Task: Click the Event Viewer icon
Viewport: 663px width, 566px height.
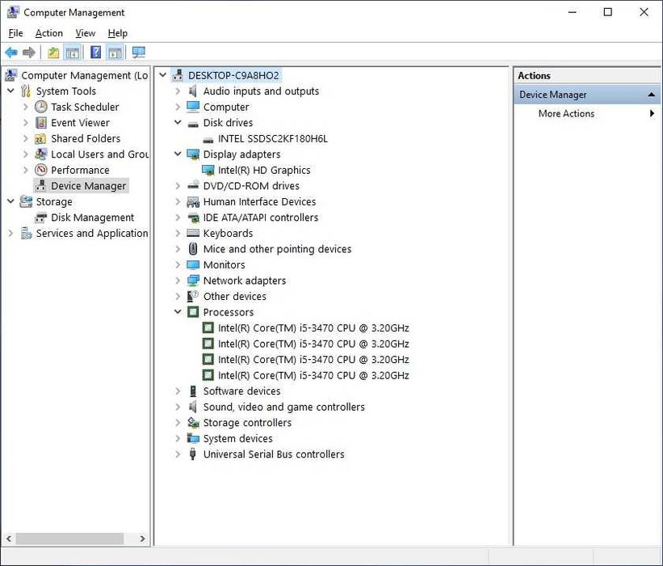Action: 41,122
